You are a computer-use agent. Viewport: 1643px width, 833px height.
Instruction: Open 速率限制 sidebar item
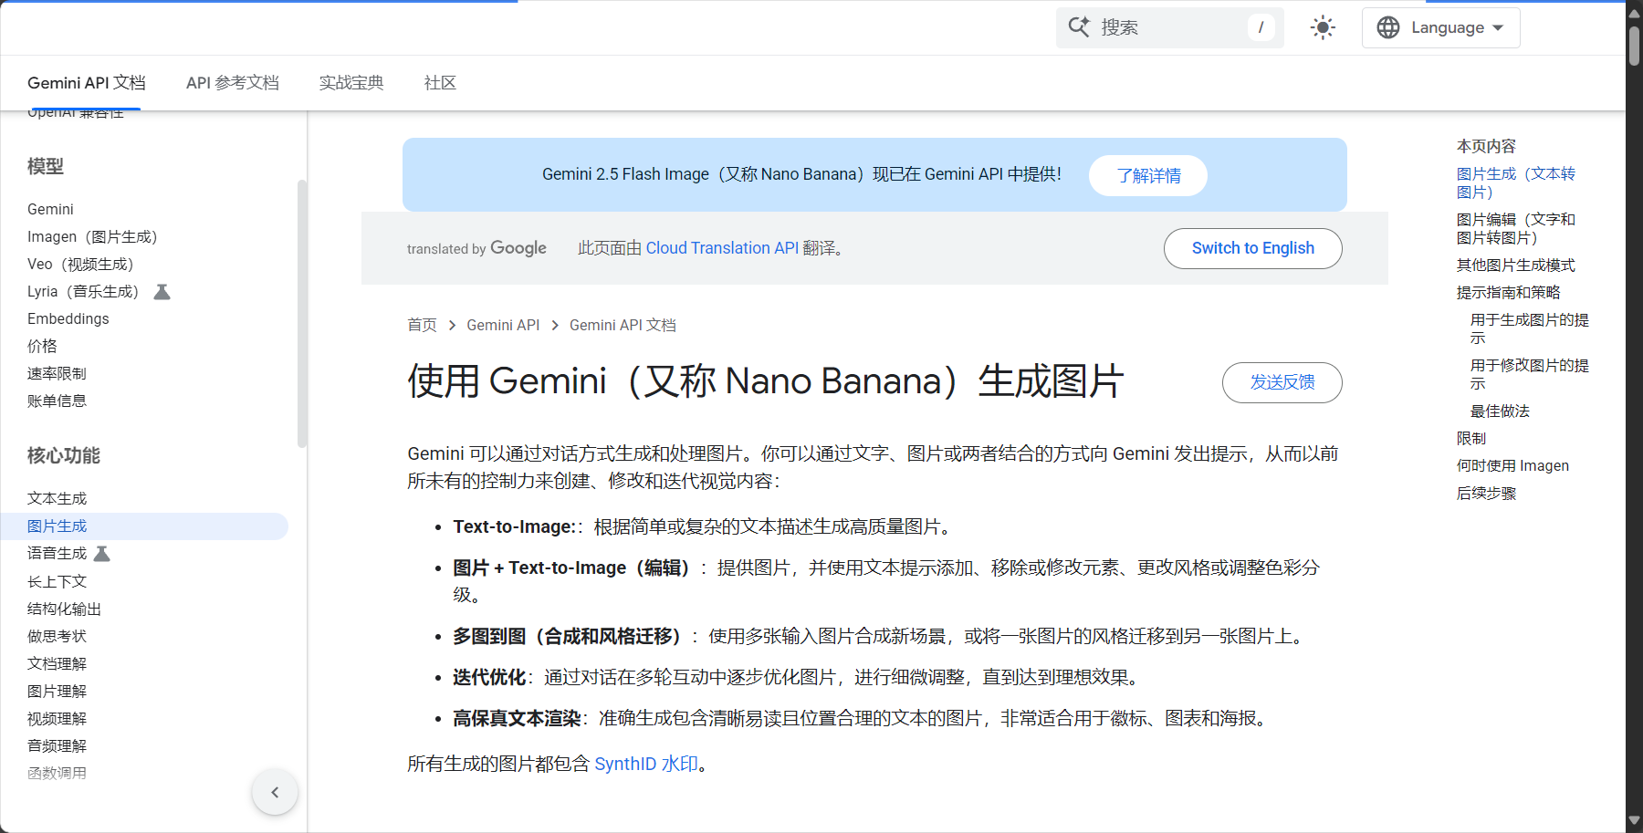click(57, 373)
